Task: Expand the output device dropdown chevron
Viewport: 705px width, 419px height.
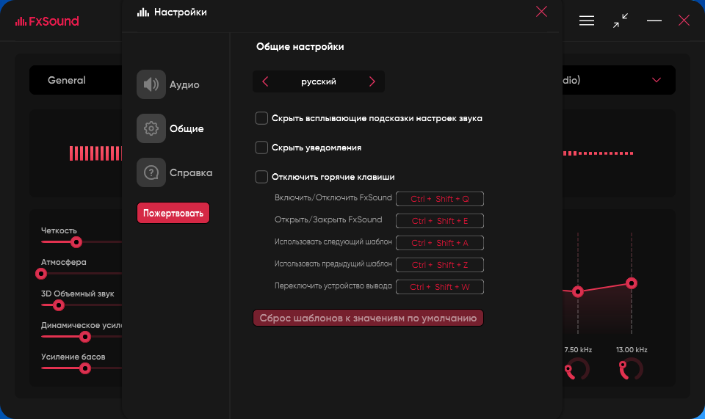Action: [657, 80]
